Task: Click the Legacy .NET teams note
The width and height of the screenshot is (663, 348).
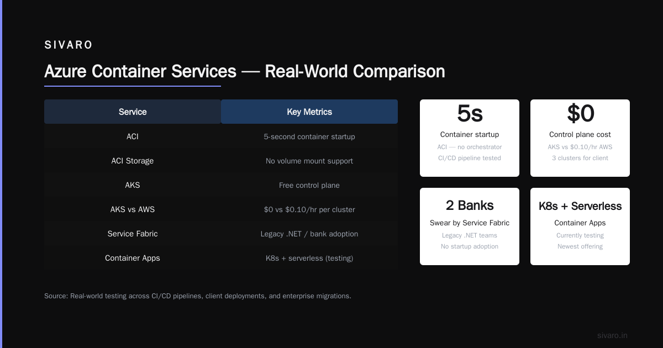Action: (x=470, y=235)
